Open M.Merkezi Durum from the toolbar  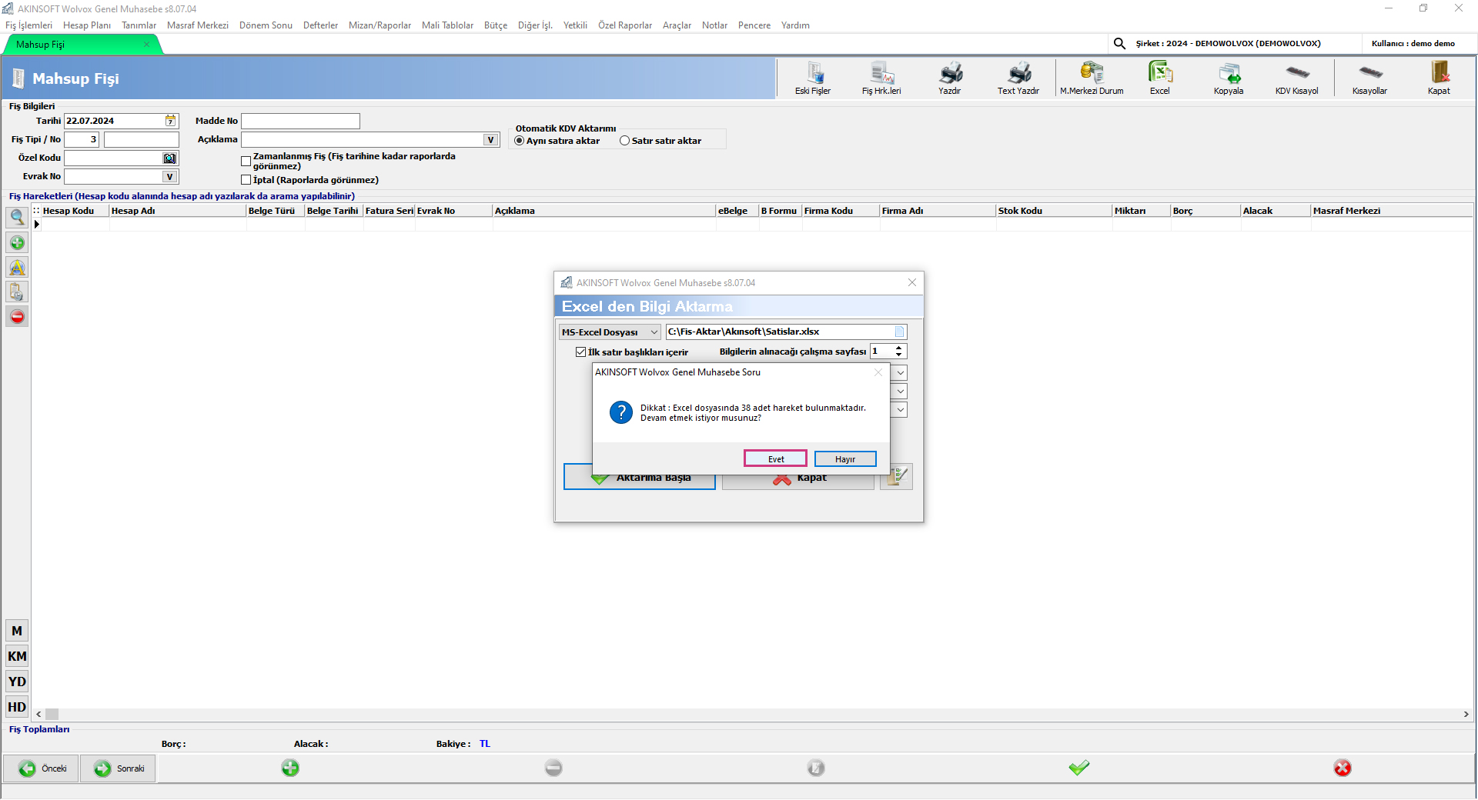[1092, 78]
